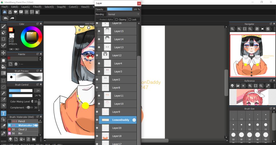Select the Text tool
The height and width of the screenshot is (145, 276).
[x=3, y=113]
